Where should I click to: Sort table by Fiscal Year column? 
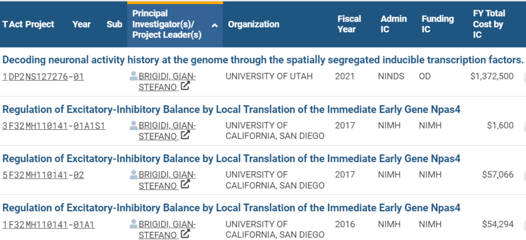349,24
